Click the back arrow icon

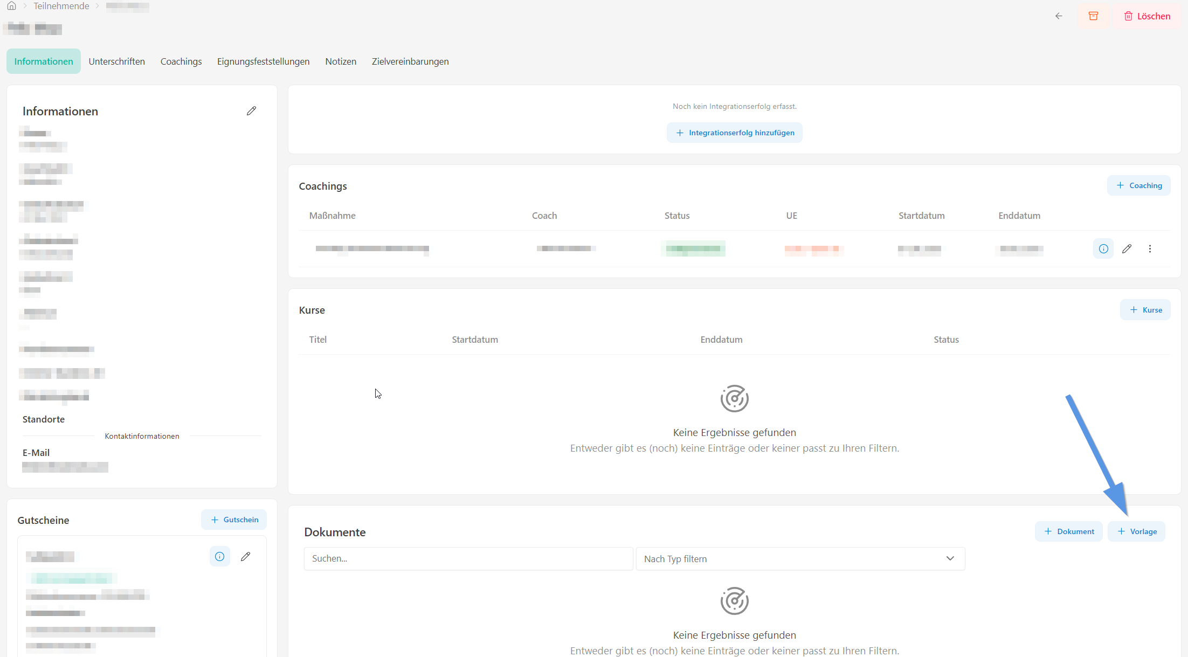coord(1059,16)
